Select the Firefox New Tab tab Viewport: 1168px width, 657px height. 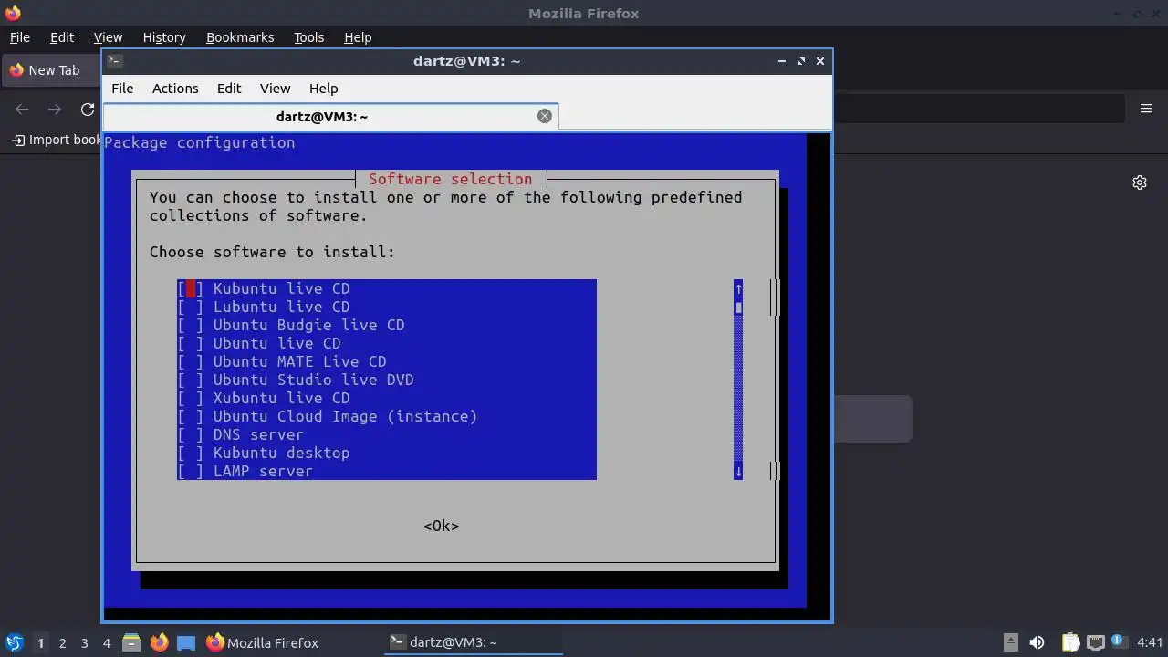(52, 70)
